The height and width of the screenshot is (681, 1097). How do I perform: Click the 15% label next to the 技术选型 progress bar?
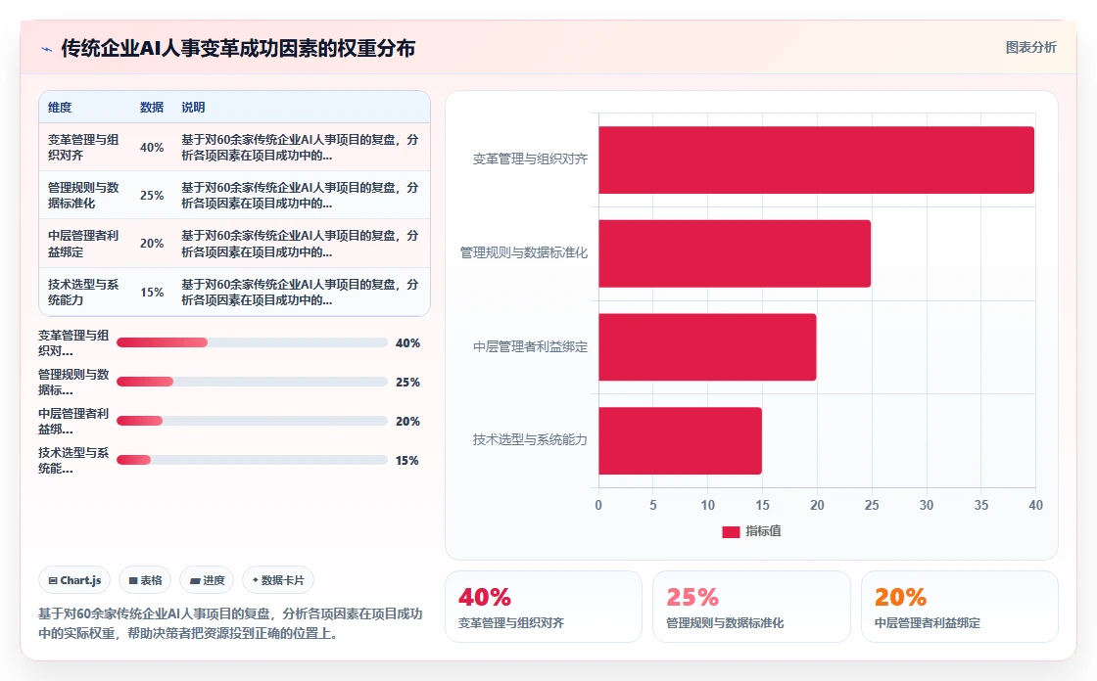407,461
